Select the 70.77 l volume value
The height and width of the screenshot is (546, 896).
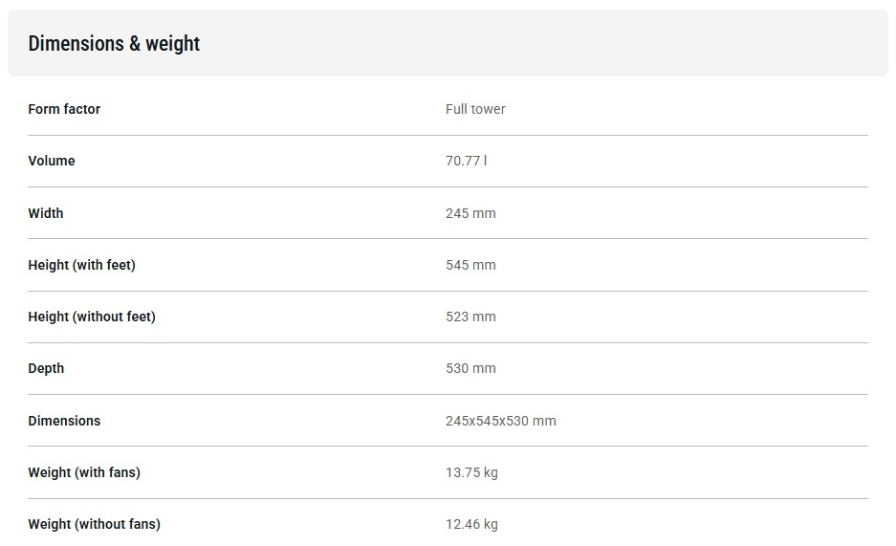click(x=466, y=161)
